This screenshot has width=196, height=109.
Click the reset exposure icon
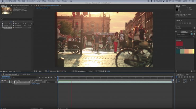click(x=106, y=71)
